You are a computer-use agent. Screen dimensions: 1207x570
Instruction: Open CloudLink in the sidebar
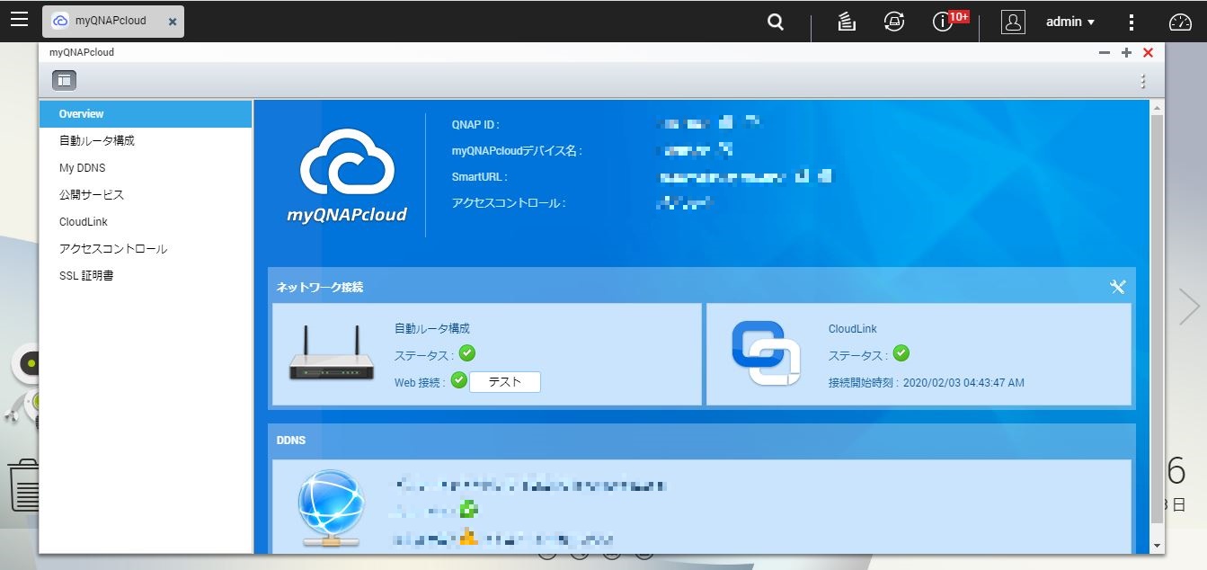(x=146, y=222)
